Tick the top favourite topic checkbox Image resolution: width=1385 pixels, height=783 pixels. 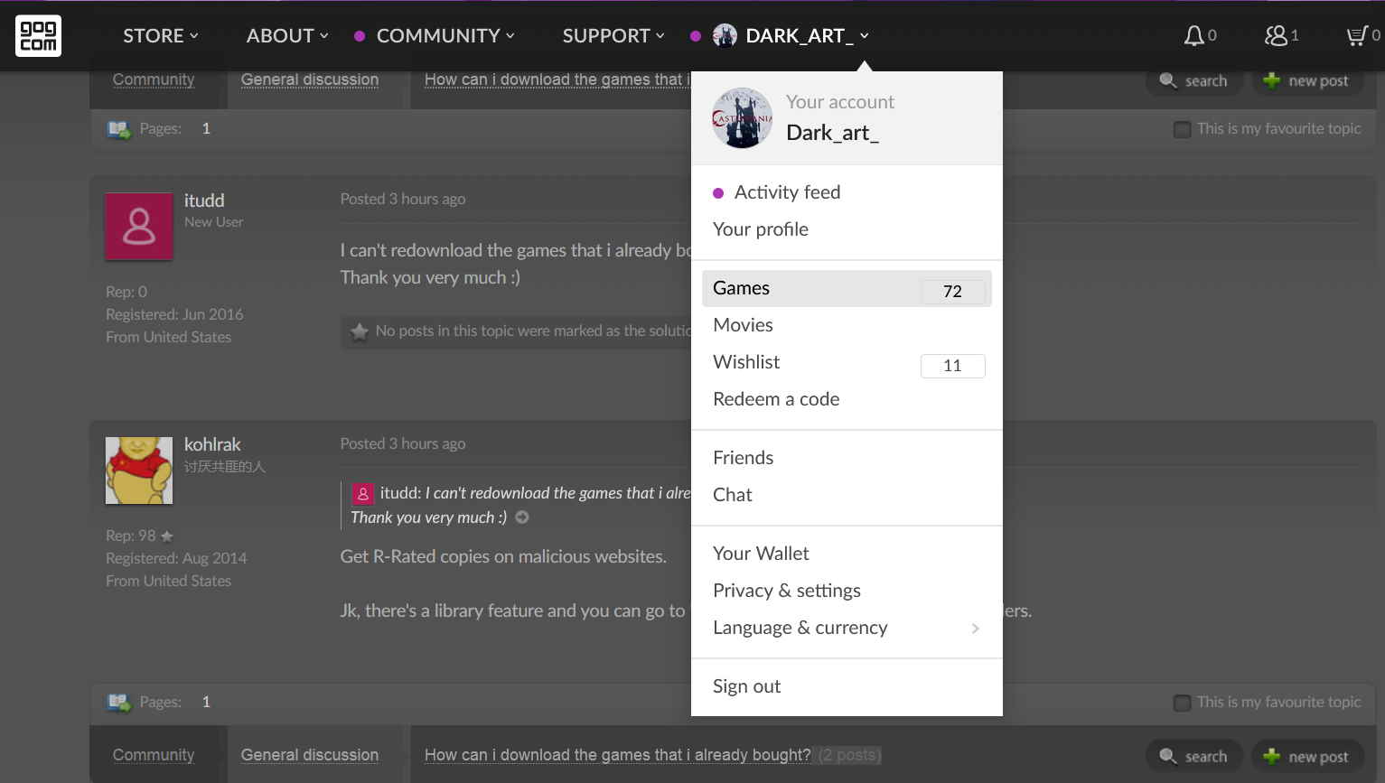coord(1182,129)
